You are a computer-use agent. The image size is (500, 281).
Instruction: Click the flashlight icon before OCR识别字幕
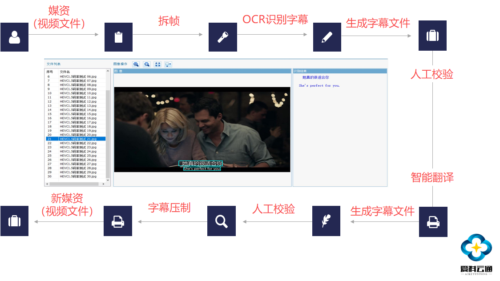tap(222, 37)
